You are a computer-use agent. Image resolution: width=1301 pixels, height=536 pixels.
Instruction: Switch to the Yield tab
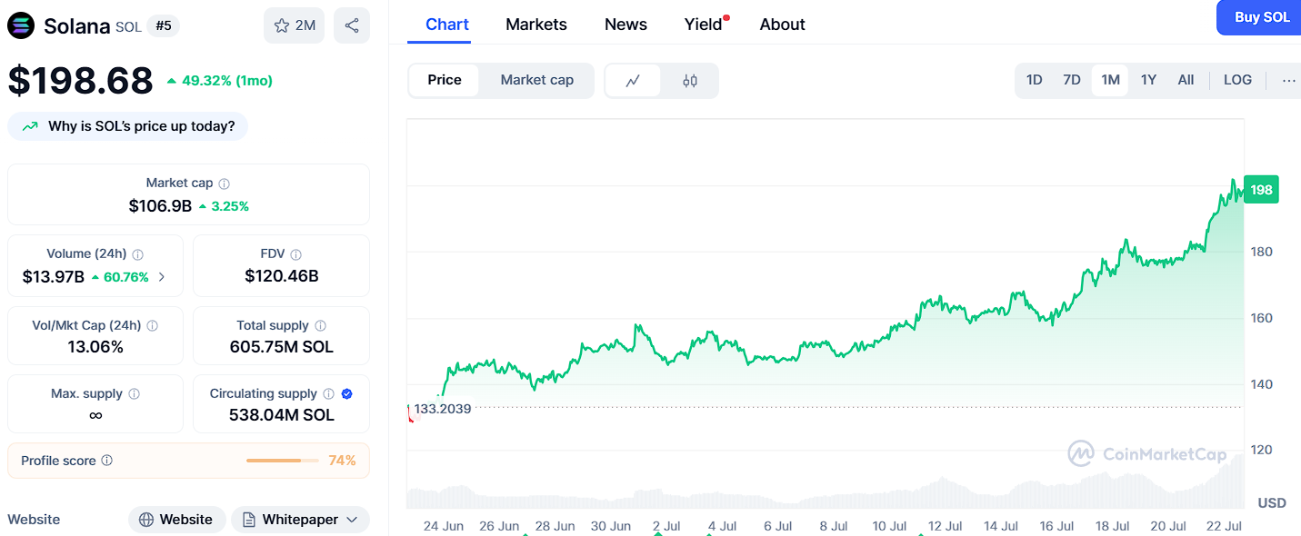(703, 25)
